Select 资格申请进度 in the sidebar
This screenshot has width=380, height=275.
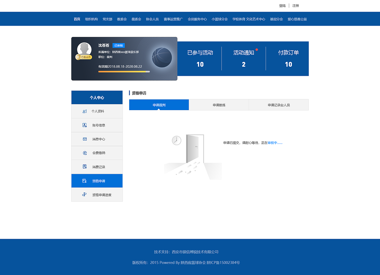(97, 195)
